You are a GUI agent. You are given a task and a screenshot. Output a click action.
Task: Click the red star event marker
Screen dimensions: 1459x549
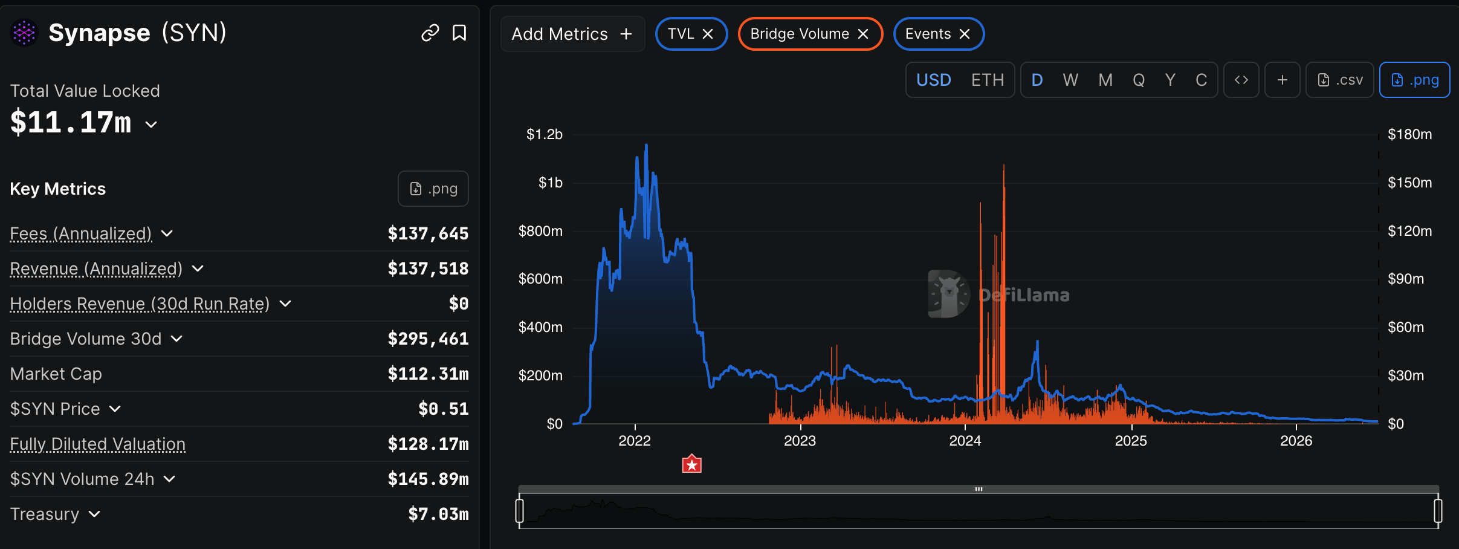pyautogui.click(x=692, y=464)
